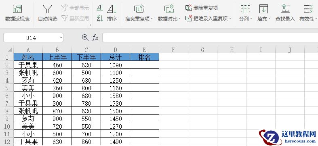Click the fx insert function icon
Image resolution: width=318 pixels, height=146 pixels.
(x=95, y=38)
